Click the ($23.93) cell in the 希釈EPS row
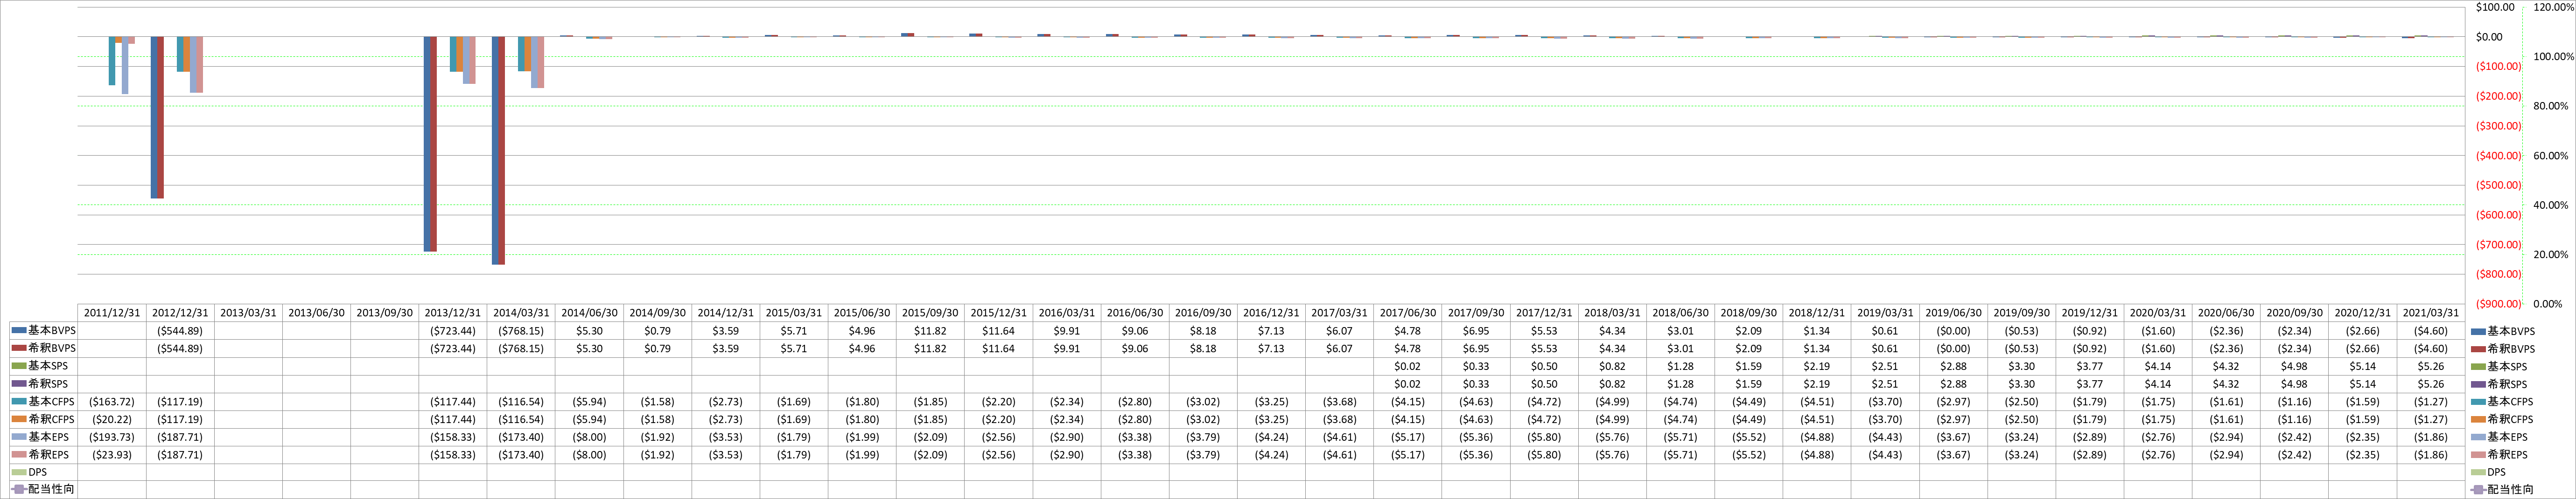The width and height of the screenshot is (2576, 499). click(112, 455)
